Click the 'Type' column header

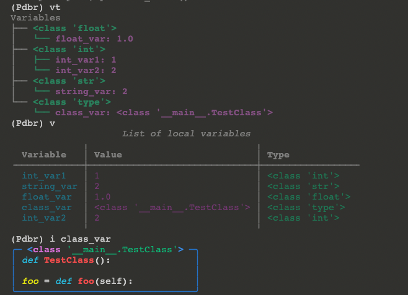pyautogui.click(x=278, y=155)
